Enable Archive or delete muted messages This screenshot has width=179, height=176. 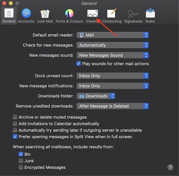tap(15, 117)
